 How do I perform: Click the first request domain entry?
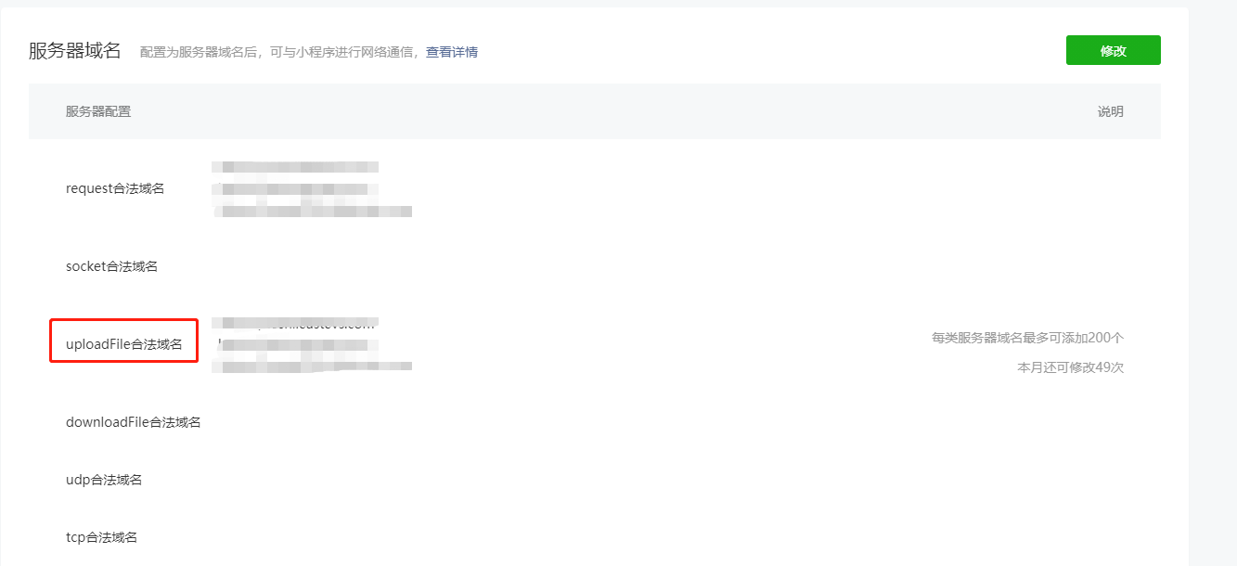[x=295, y=166]
